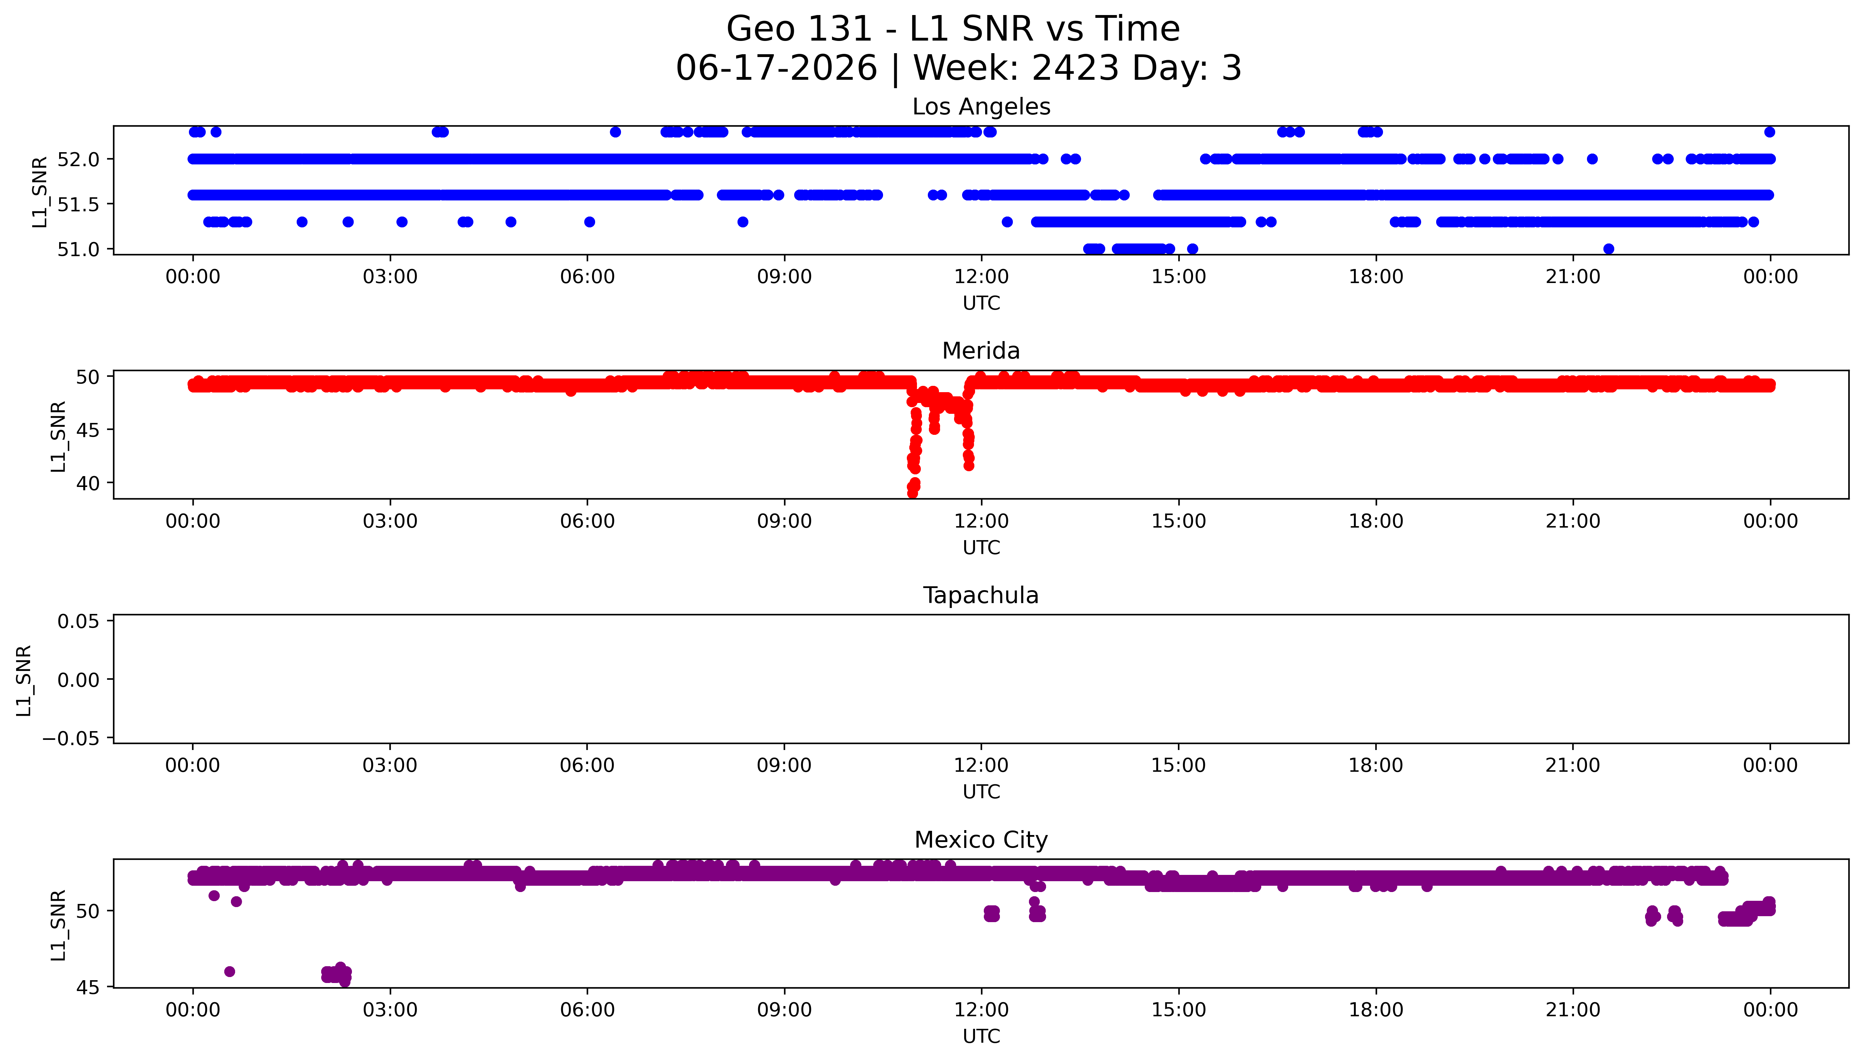Click the isolated blue dot at 51.0 near 21:30
This screenshot has height=1061, width=1863.
1609,249
